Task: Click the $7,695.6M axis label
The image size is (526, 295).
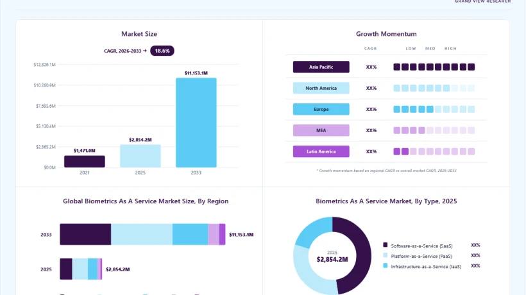Action: (x=46, y=106)
